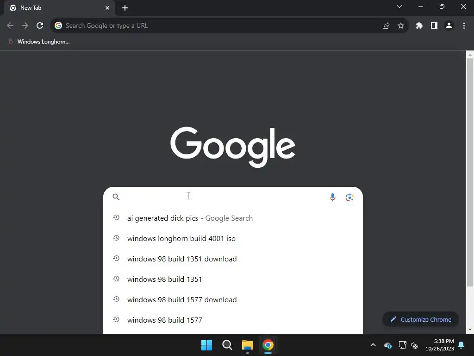Image resolution: width=474 pixels, height=356 pixels.
Task: Show hidden system tray icons
Action: 373,345
